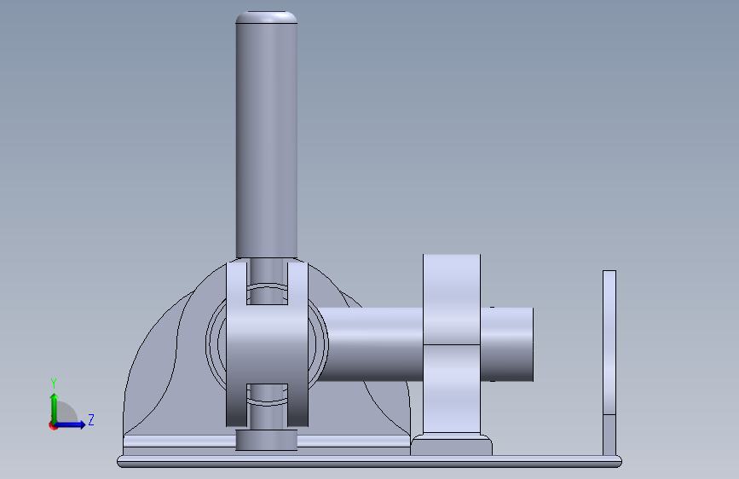Select the thin vertical plate at right
Viewport: 739px width, 479px height.
click(609, 363)
